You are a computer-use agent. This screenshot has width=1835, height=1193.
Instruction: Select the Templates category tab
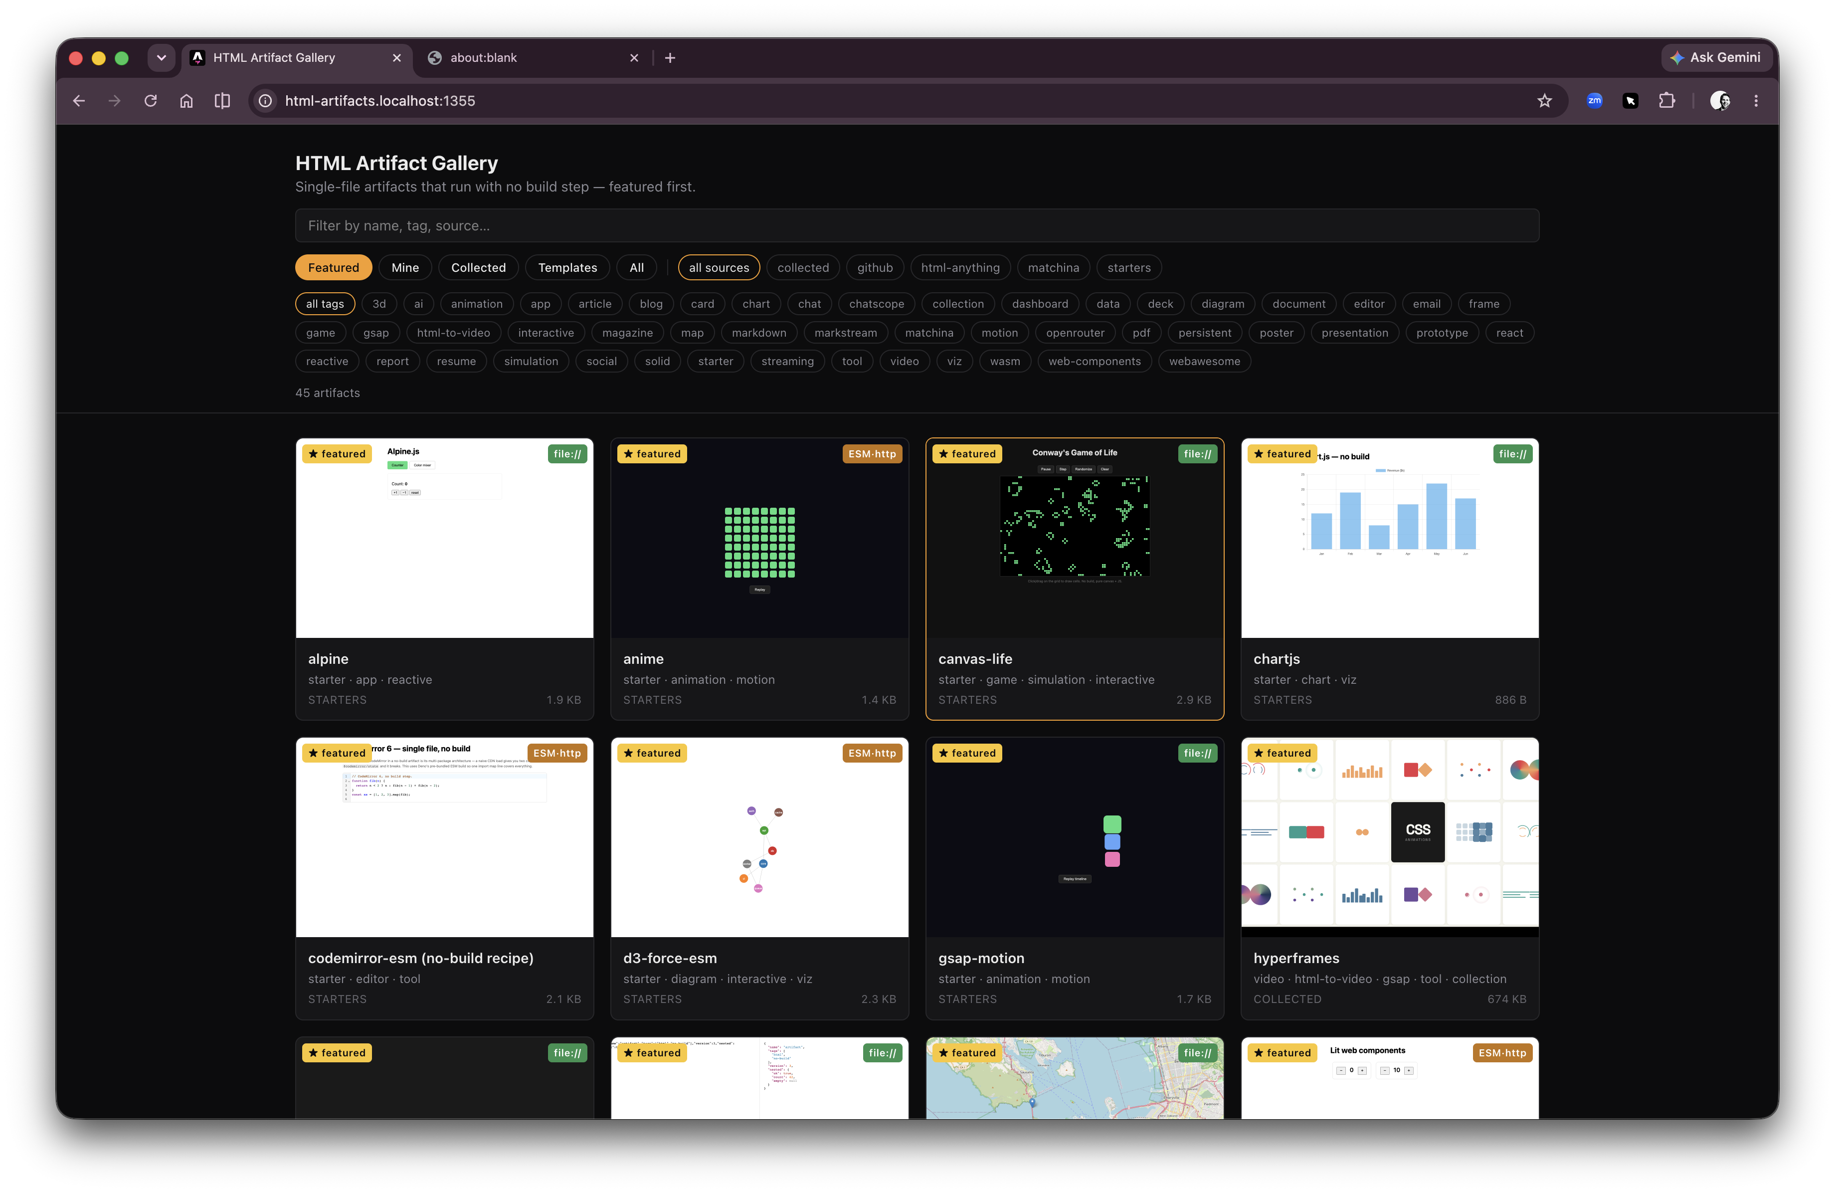point(567,268)
